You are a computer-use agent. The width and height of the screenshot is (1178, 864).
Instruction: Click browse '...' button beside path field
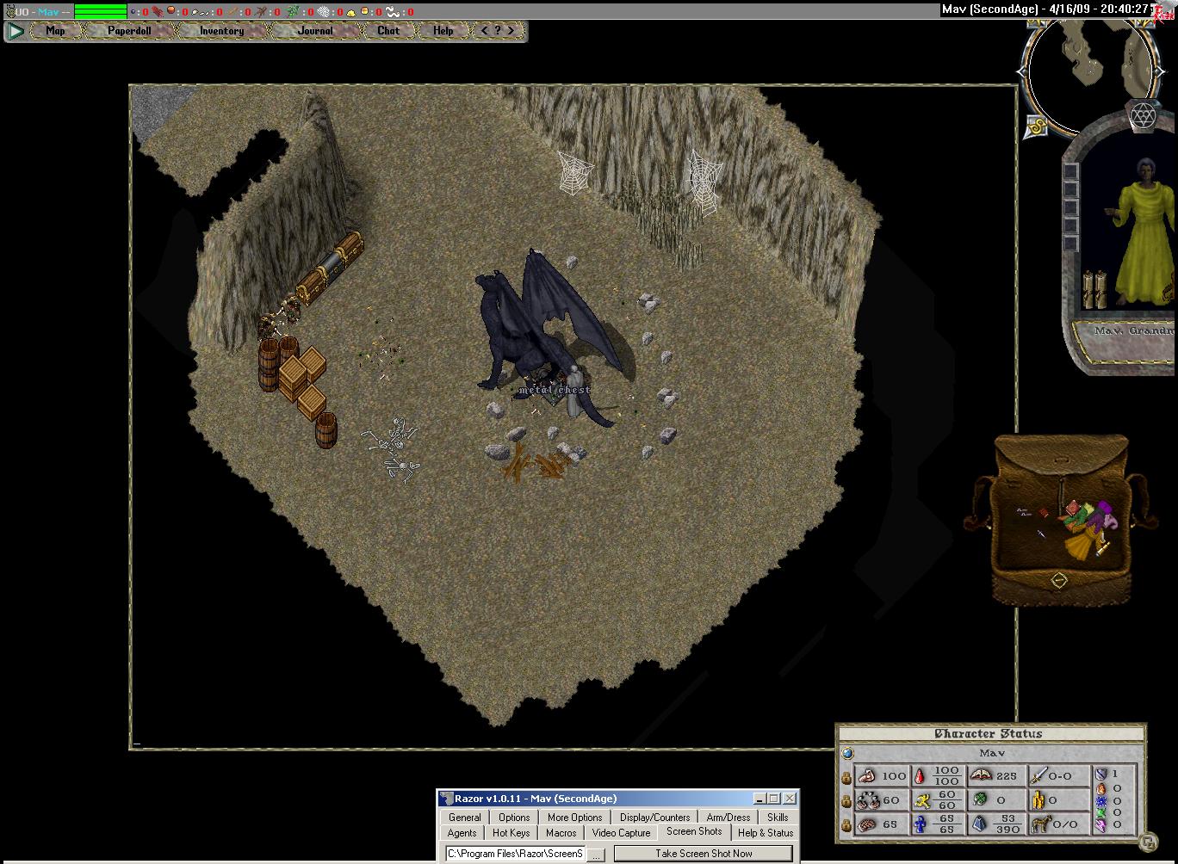pyautogui.click(x=596, y=855)
